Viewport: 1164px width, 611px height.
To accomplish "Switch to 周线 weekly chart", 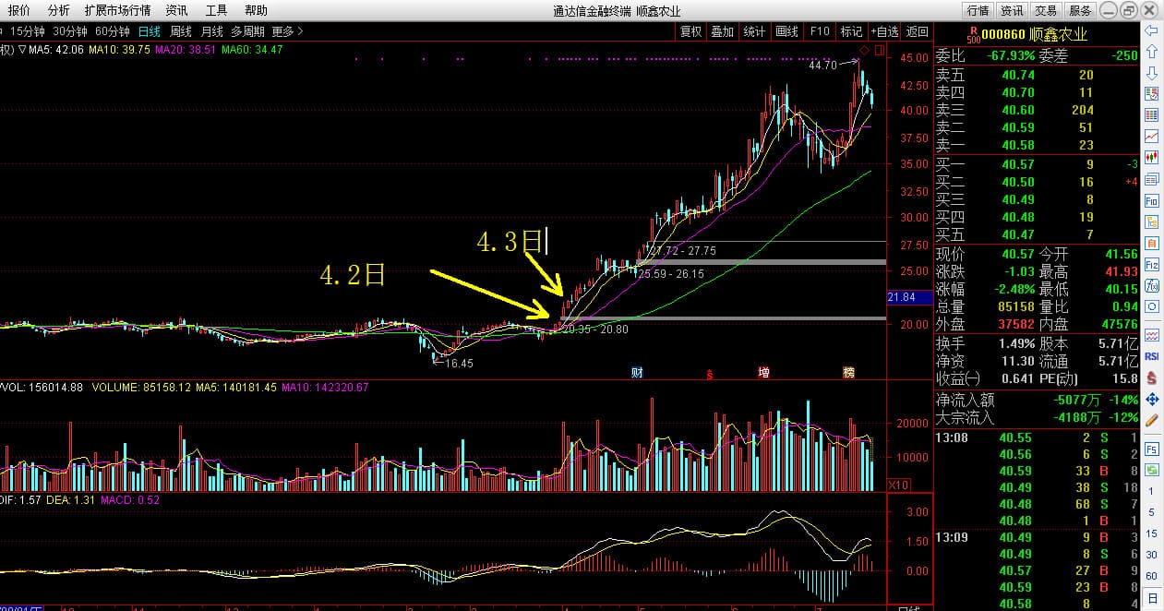I will (x=180, y=31).
